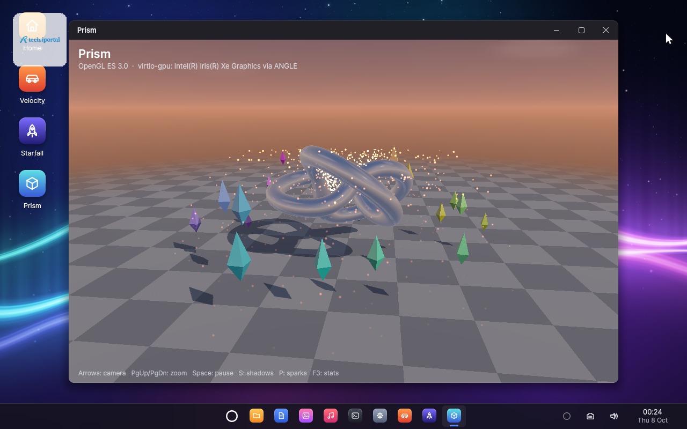This screenshot has width=687, height=429.
Task: Open the Prism desktop shortcut
Action: tap(32, 191)
